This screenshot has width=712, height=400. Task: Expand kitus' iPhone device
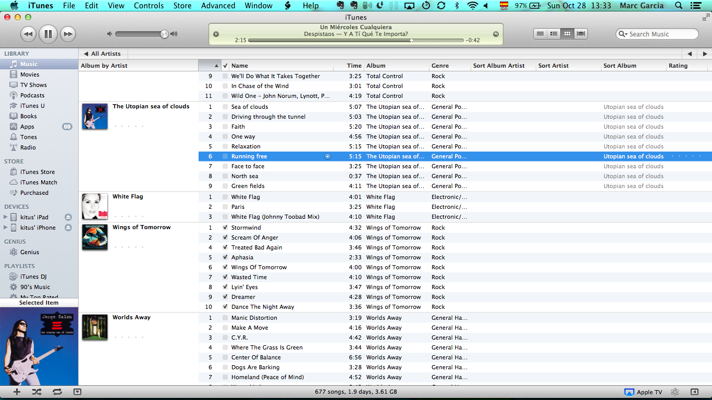pyautogui.click(x=6, y=228)
